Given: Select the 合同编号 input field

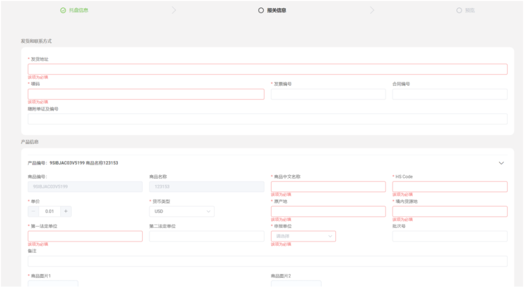Looking at the screenshot, I should (x=450, y=94).
